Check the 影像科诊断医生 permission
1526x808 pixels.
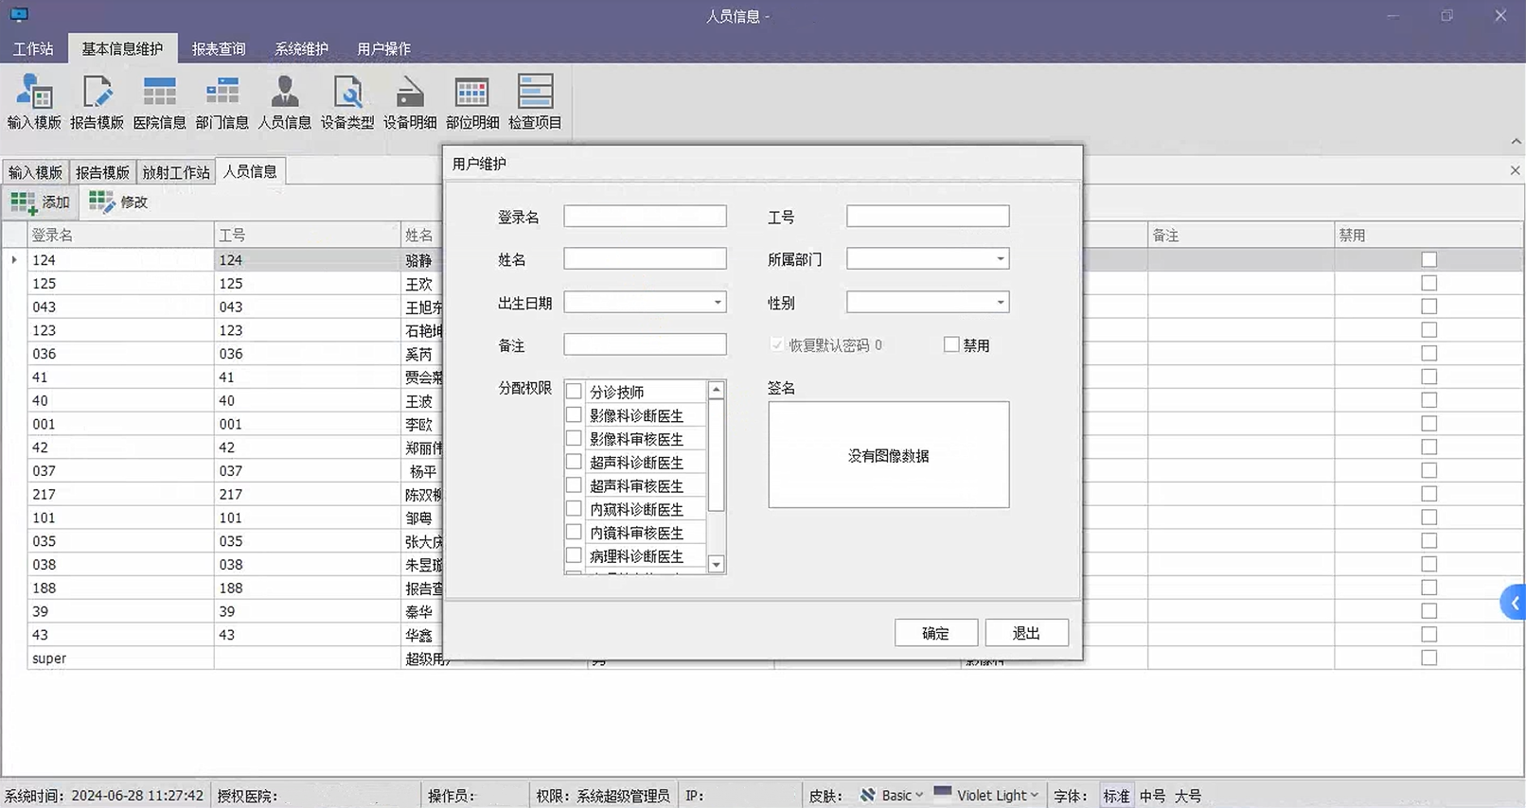click(574, 414)
